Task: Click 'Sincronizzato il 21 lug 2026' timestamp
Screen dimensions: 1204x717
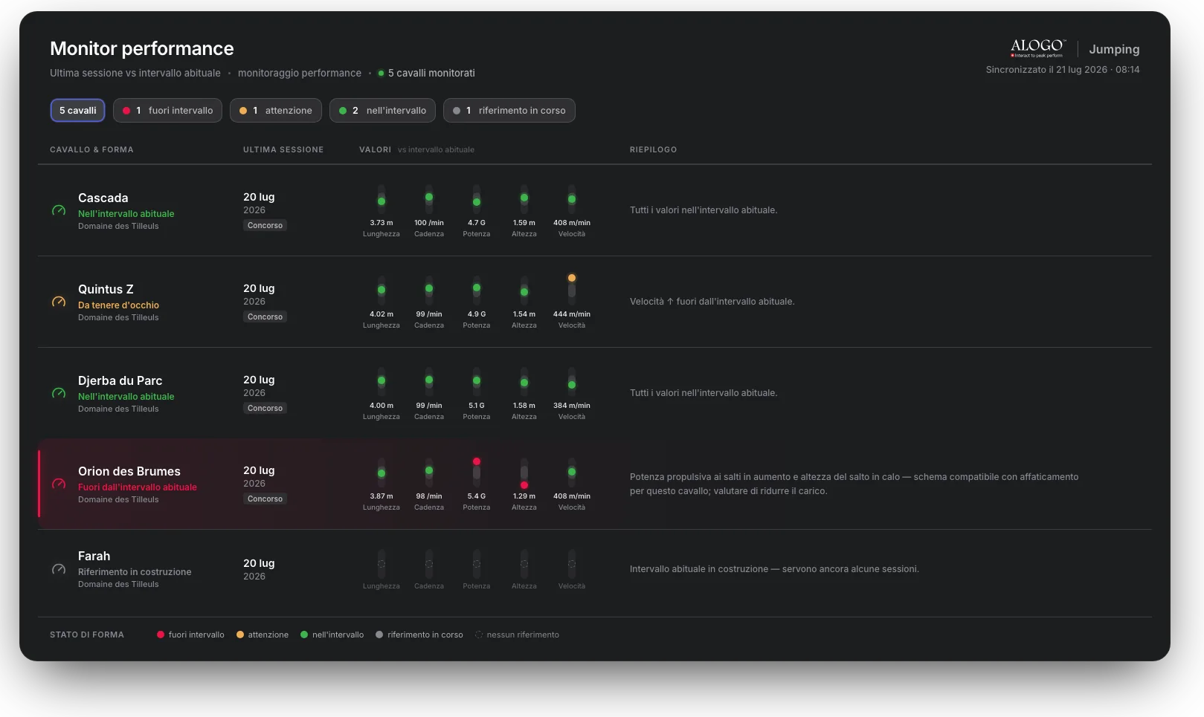Action: (x=1063, y=69)
